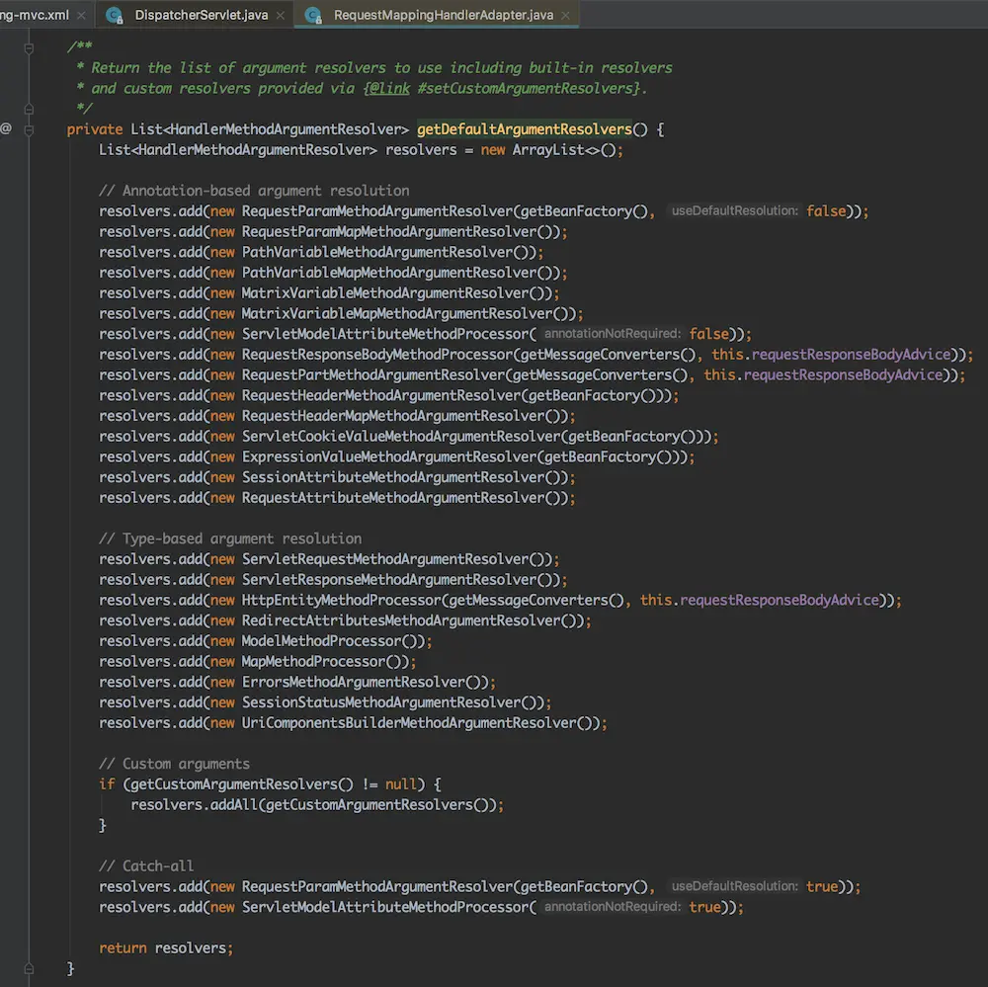Click annotationNotRequired hint in the Catch-all section

tap(612, 907)
